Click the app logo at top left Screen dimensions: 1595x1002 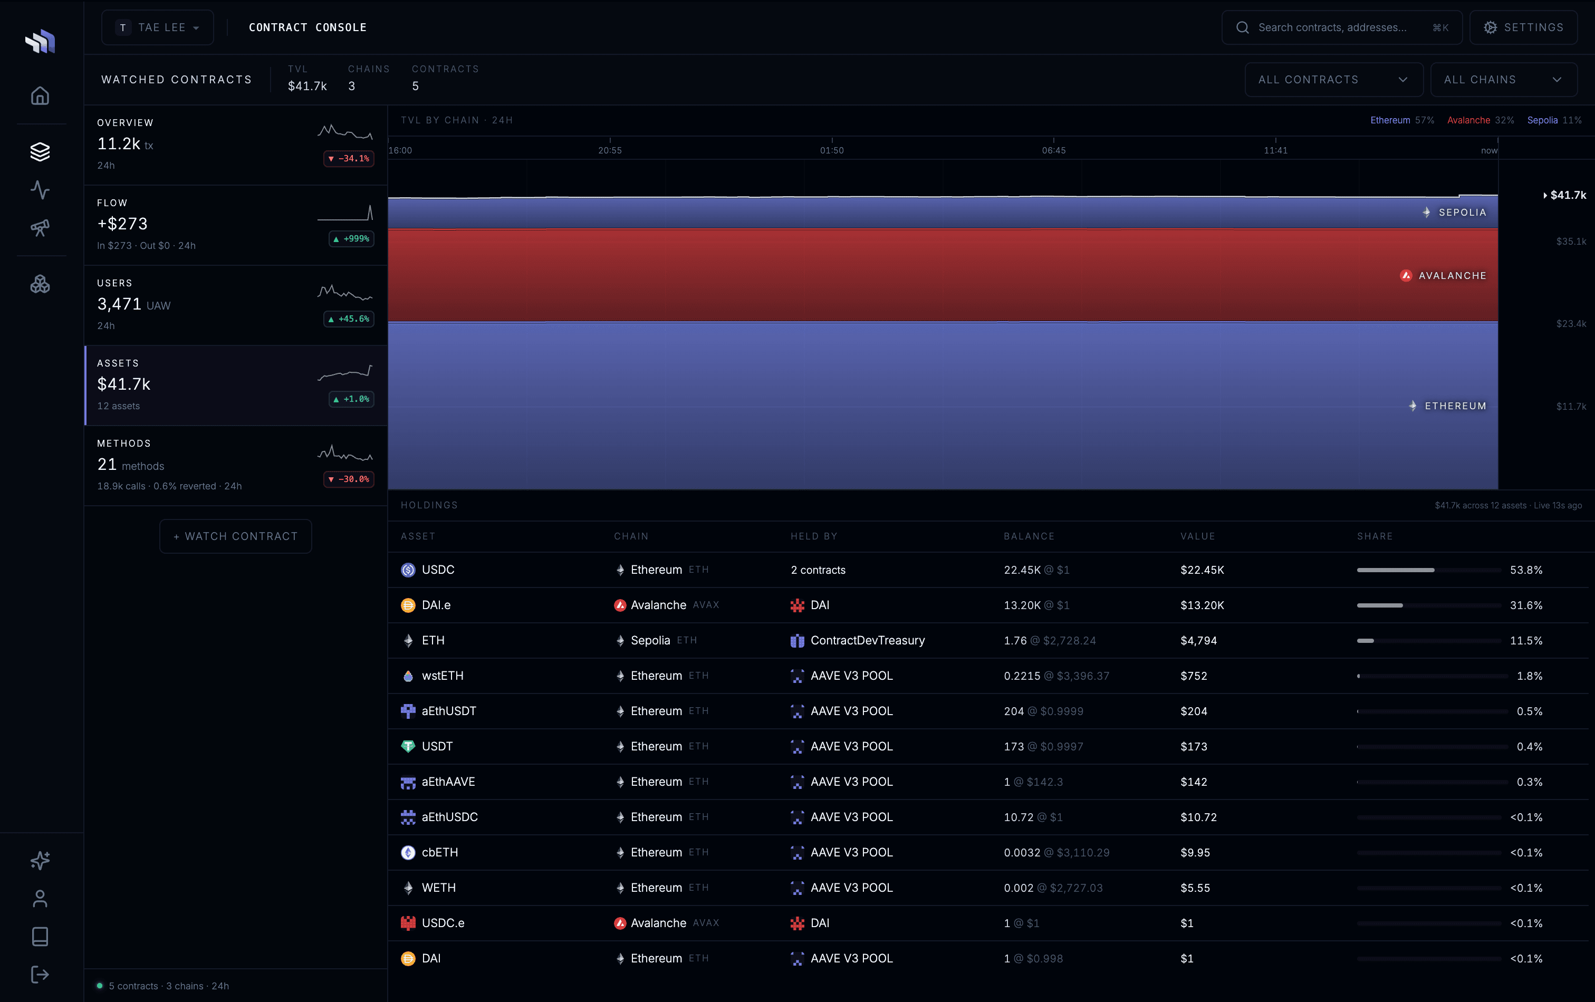pos(41,41)
